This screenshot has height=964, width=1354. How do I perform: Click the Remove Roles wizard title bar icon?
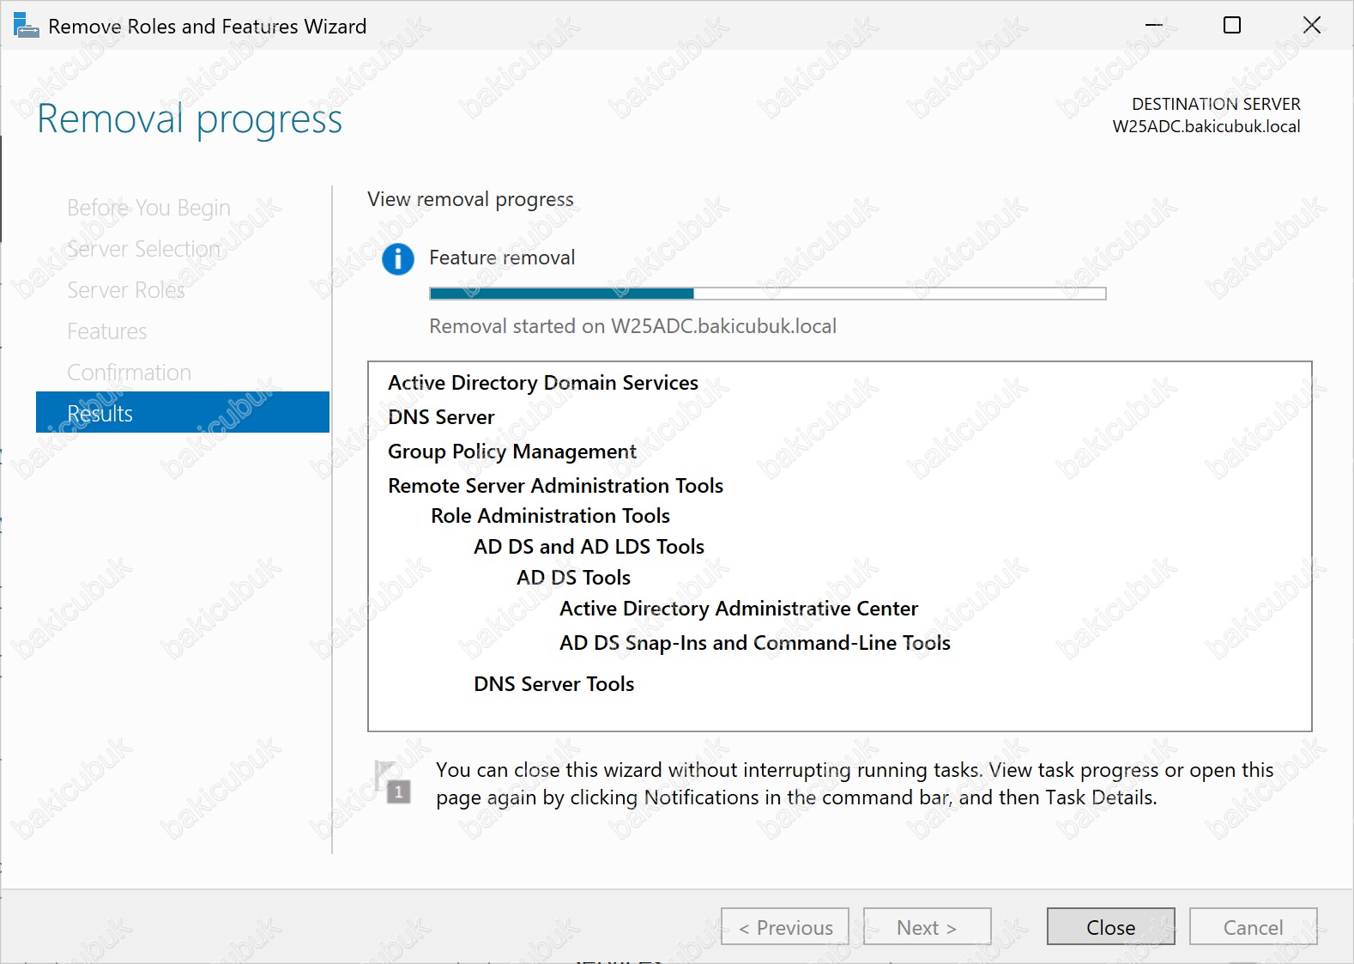click(27, 26)
